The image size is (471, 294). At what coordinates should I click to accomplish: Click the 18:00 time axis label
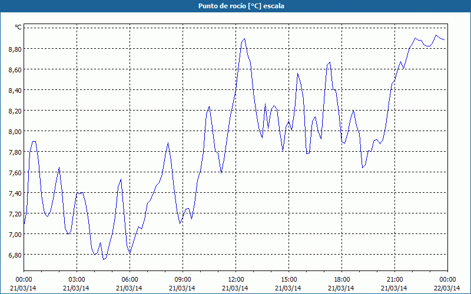pos(341,280)
